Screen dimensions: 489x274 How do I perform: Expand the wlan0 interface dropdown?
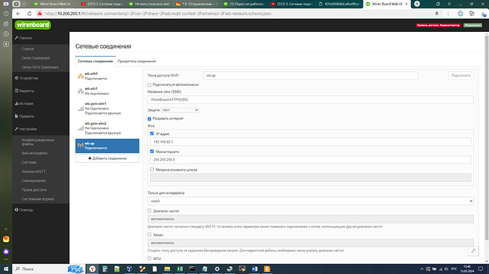coord(310,201)
